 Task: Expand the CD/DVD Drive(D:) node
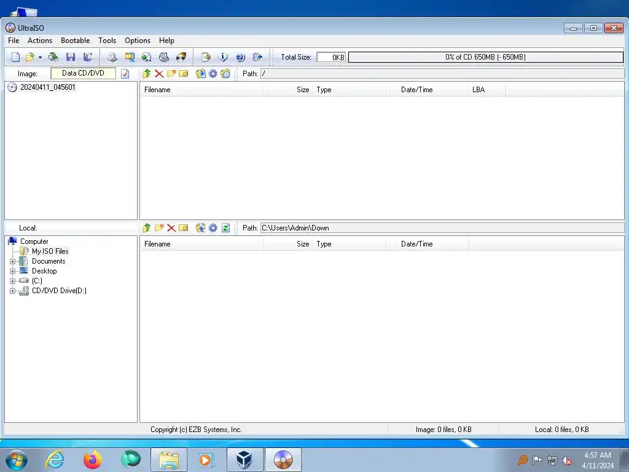[x=12, y=291]
